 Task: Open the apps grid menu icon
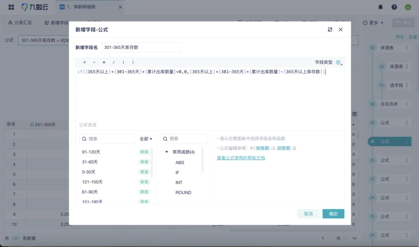click(x=11, y=7)
